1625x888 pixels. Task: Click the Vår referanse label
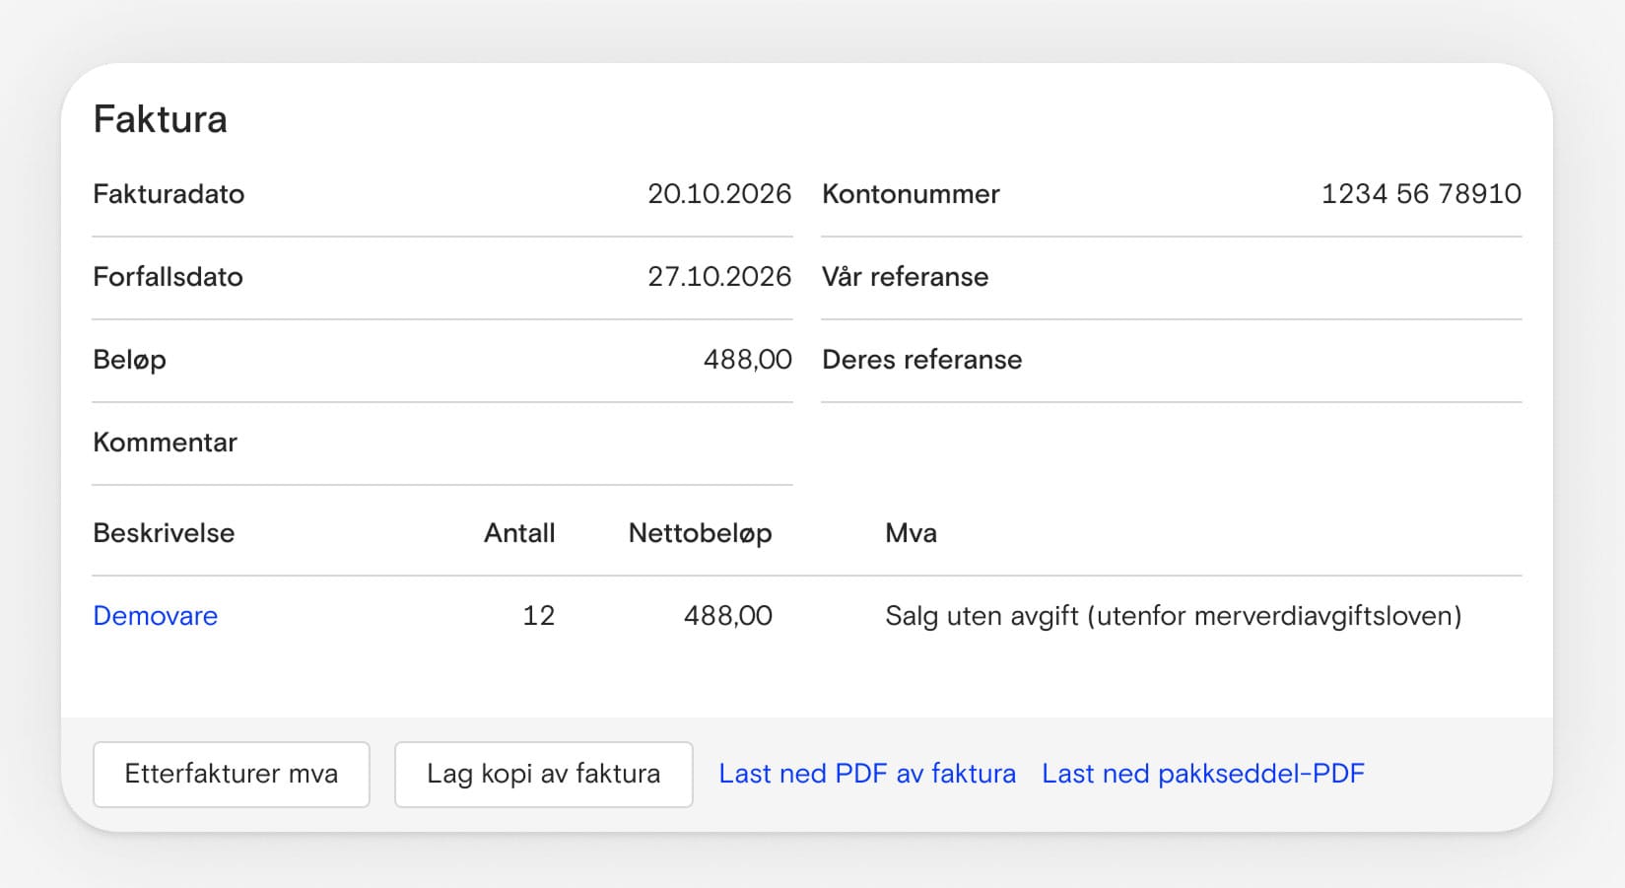[905, 277]
